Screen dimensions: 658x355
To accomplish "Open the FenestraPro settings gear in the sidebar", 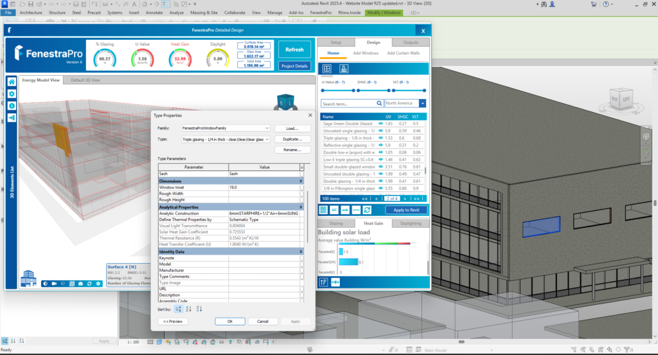I will coord(12,94).
